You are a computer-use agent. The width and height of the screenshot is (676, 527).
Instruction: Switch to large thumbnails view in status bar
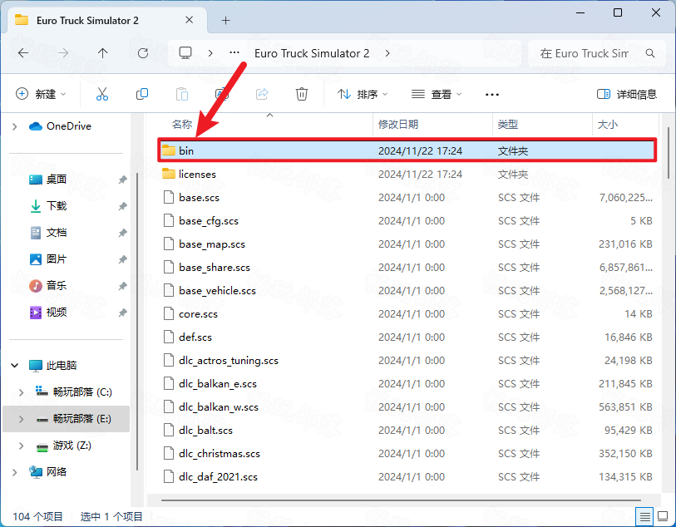click(x=662, y=516)
